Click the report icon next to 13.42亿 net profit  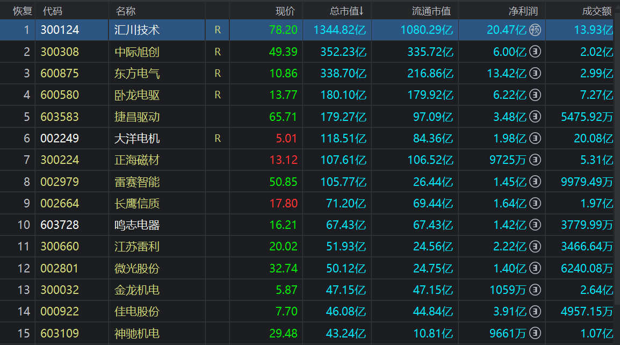(535, 73)
